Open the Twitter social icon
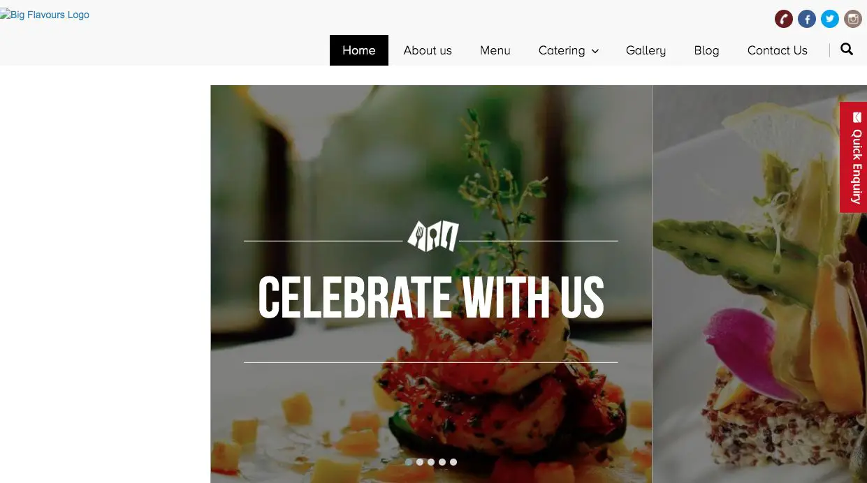867x483 pixels. pos(830,19)
